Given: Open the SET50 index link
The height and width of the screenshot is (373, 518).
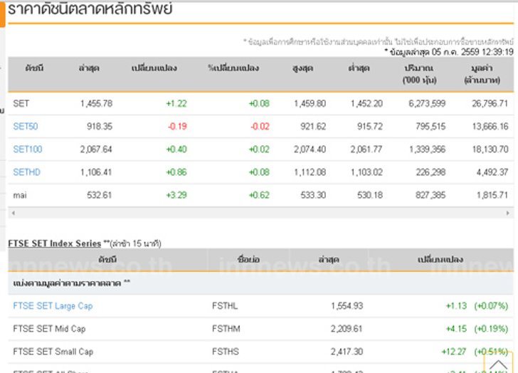Looking at the screenshot, I should click(26, 127).
